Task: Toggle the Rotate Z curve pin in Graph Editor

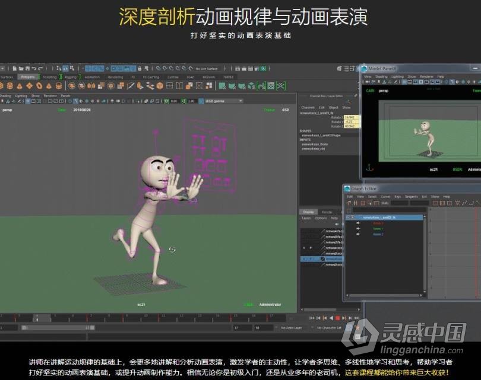Action: click(x=358, y=234)
